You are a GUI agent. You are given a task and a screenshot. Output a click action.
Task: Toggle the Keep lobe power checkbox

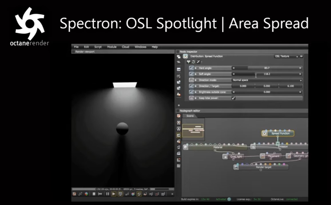tap(233, 98)
